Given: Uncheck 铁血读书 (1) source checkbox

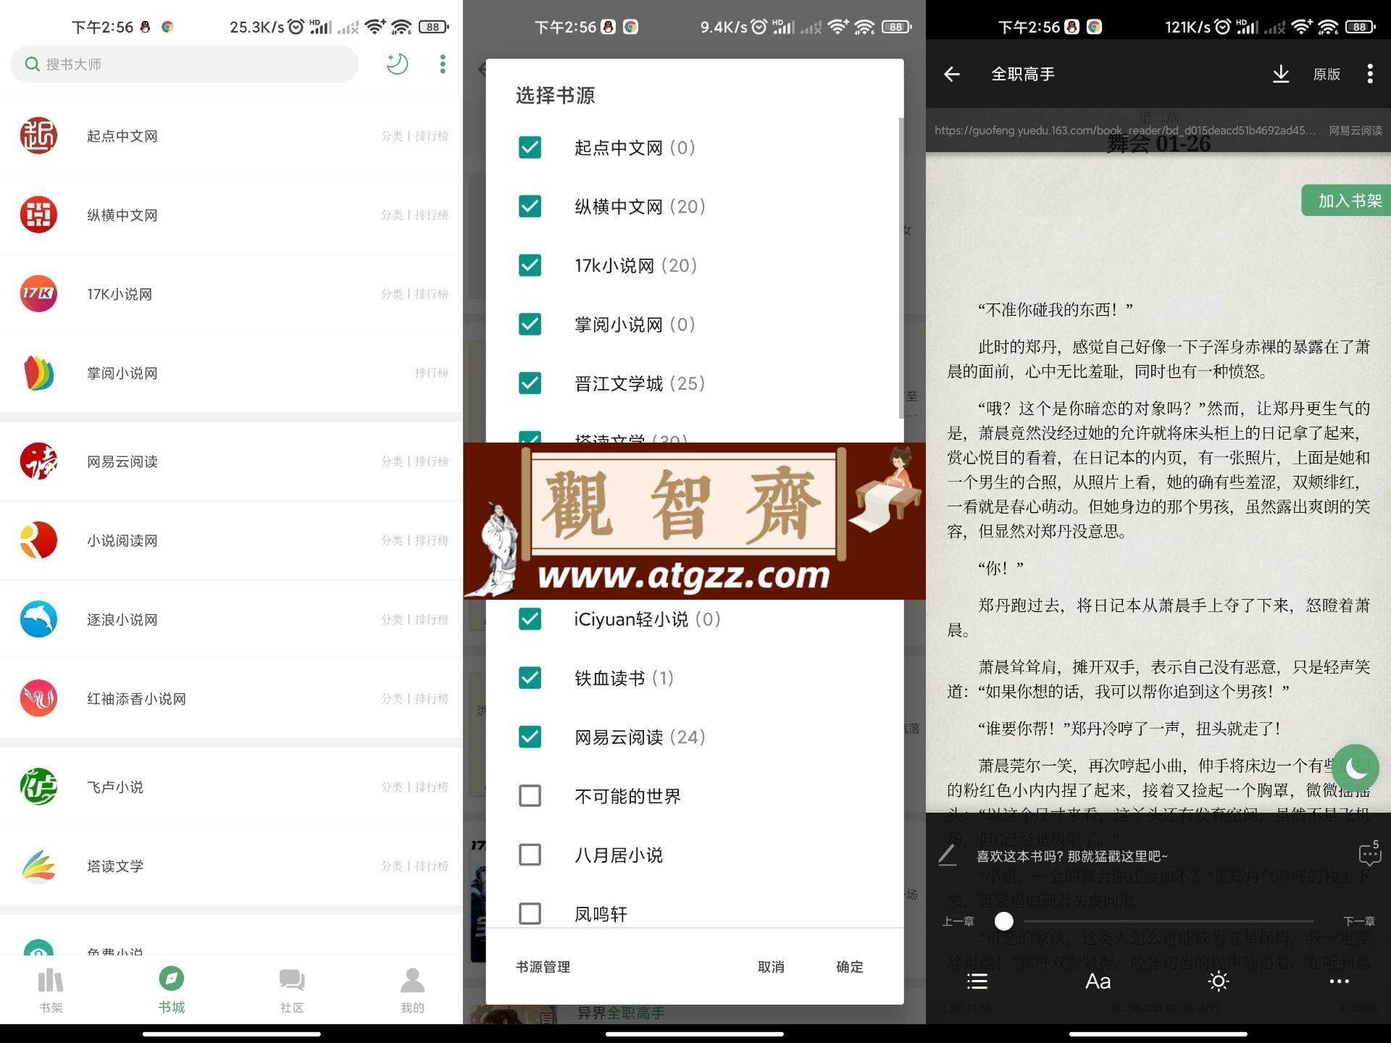Looking at the screenshot, I should 530,678.
